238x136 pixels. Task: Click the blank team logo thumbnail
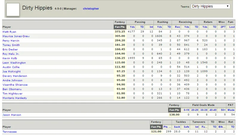click(x=13, y=10)
